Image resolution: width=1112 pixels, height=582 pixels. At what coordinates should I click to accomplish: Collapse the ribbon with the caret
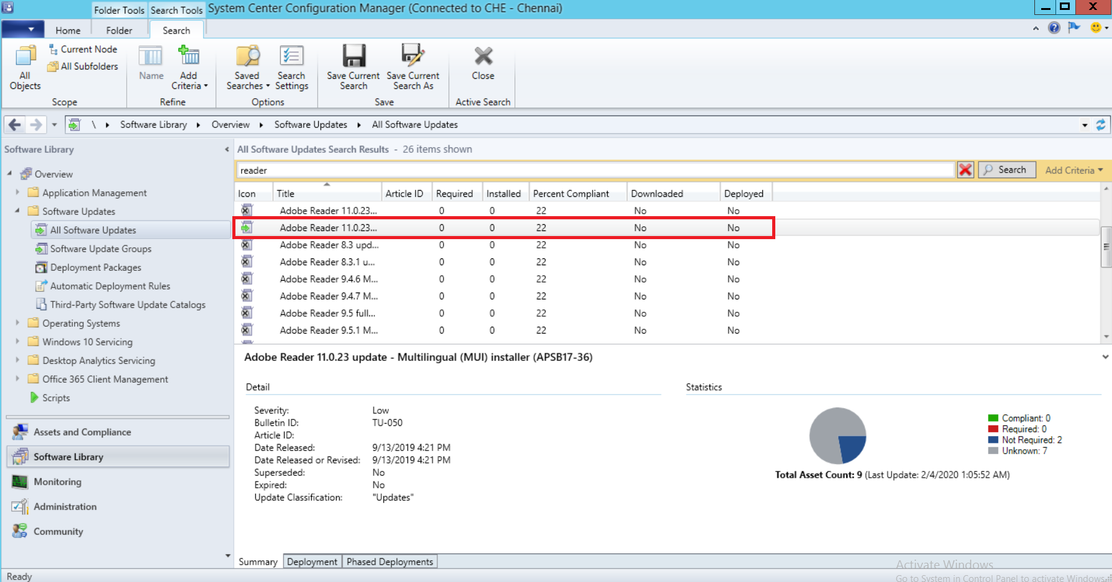(x=1036, y=29)
